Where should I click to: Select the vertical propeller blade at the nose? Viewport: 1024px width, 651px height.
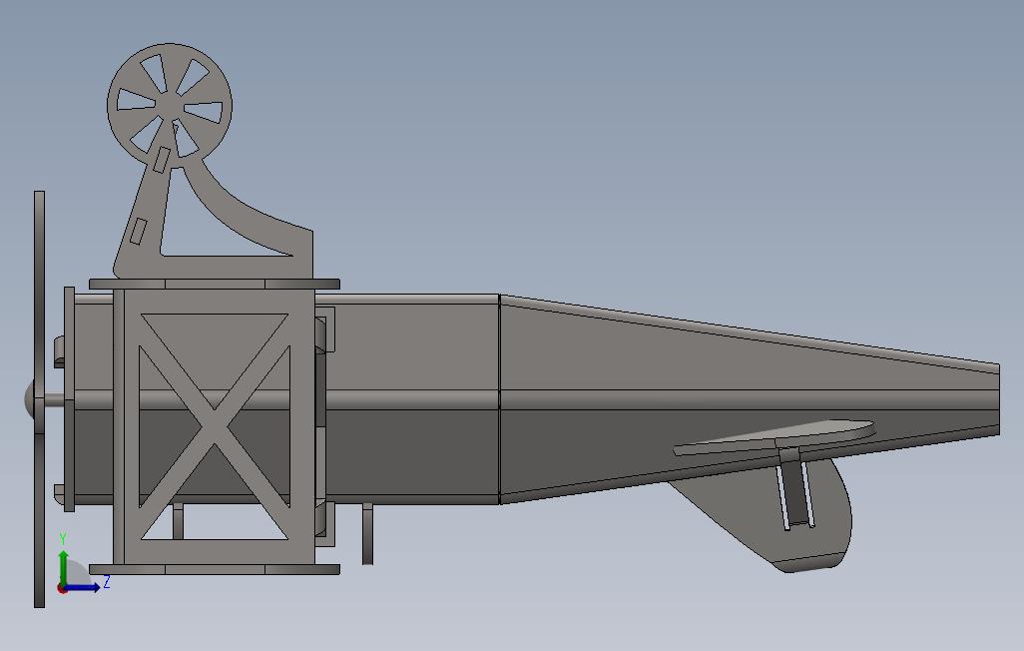(x=39, y=399)
